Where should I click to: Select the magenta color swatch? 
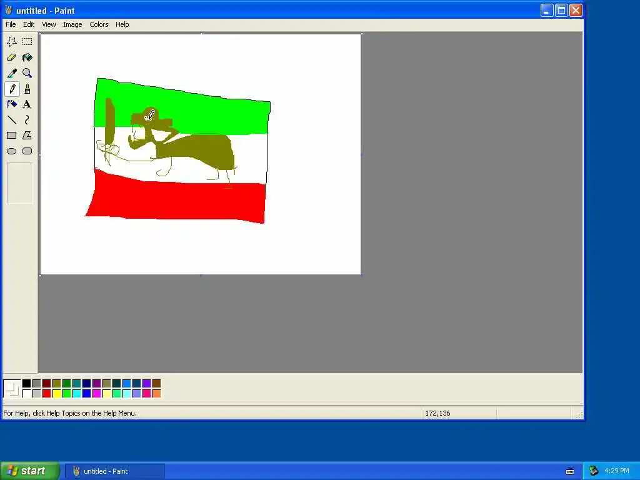coord(96,394)
